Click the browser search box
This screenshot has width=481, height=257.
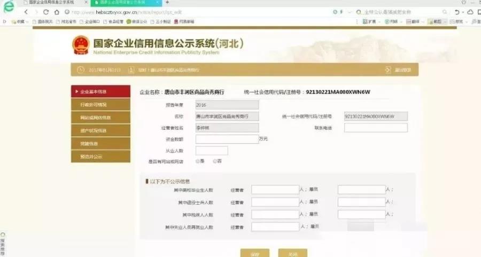point(402,12)
